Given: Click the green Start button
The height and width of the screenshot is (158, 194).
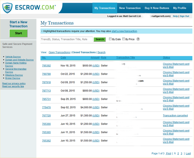Looking at the screenshot, I should [18, 33].
